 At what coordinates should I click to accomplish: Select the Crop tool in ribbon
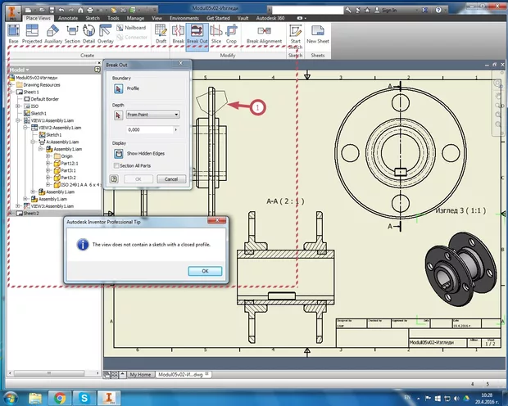pos(232,30)
